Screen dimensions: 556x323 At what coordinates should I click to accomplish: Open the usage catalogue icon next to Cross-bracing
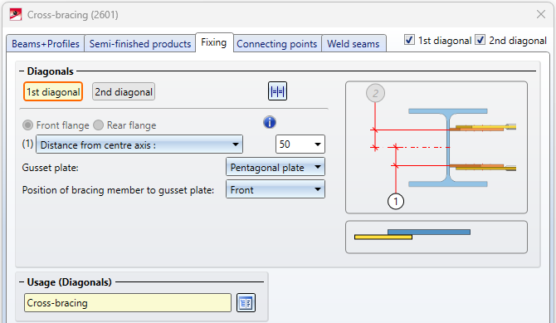click(x=246, y=303)
